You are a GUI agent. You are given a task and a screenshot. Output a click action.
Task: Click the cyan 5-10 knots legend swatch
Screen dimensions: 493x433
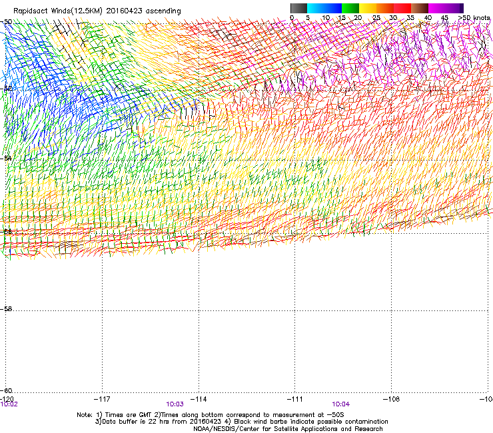[x=316, y=8]
